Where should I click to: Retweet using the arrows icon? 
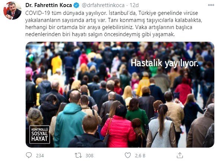pos(78,155)
